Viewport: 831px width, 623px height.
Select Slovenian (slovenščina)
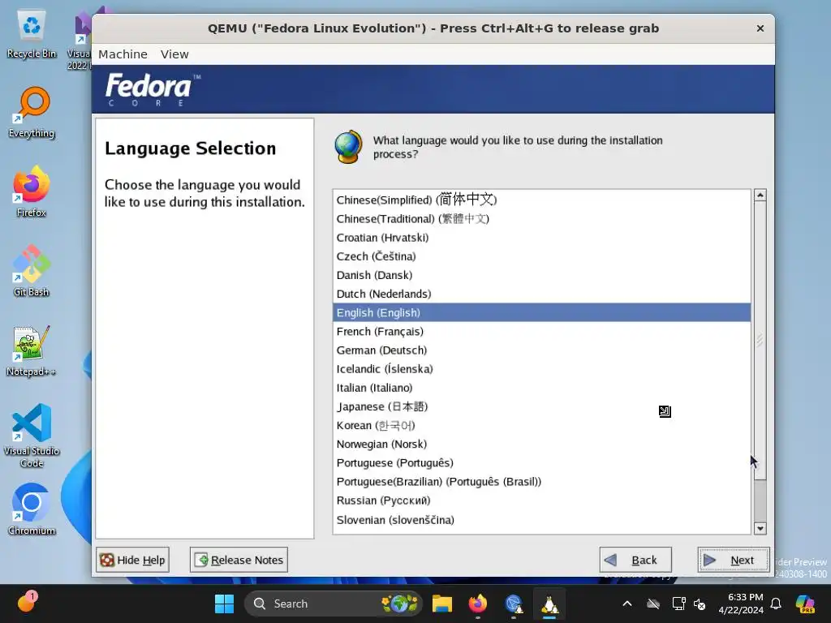(541, 520)
